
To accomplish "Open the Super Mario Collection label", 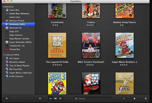I will click(x=21, y=73).
